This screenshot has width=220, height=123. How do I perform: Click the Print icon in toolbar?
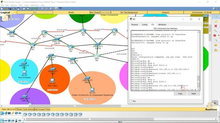coord(14,9)
